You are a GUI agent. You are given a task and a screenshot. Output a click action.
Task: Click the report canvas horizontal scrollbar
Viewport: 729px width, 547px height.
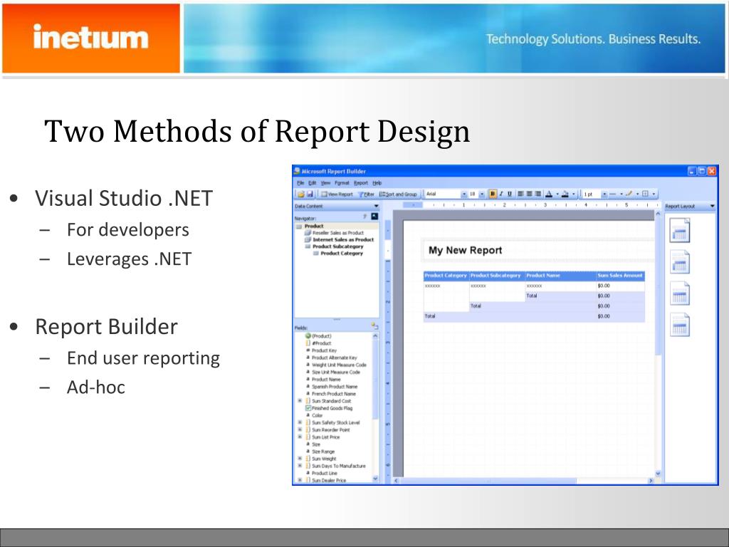524,481
